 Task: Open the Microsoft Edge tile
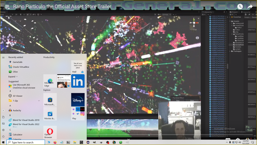coord(50,81)
